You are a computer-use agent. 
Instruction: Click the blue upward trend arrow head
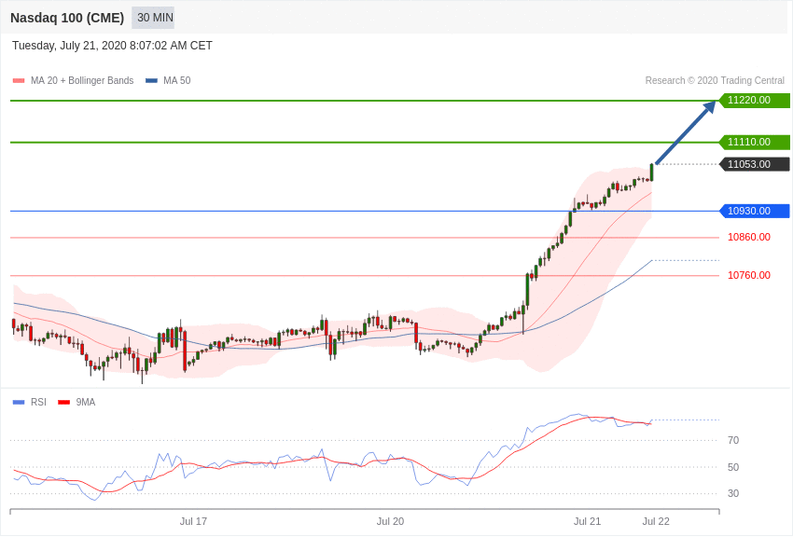pos(710,106)
